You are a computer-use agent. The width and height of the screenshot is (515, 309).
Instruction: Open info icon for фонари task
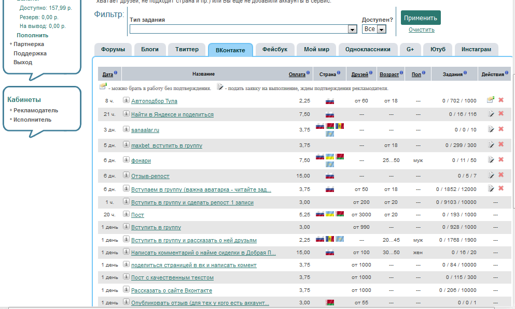tap(126, 159)
